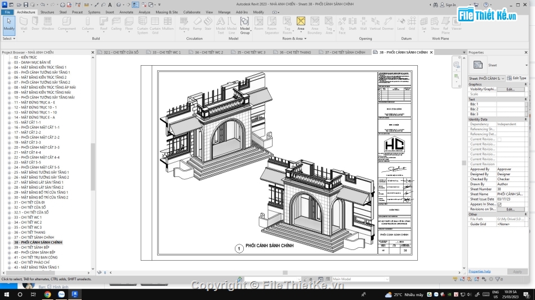Toggle the Current Revision Issued checkbox
535x300 pixels.
[499, 139]
